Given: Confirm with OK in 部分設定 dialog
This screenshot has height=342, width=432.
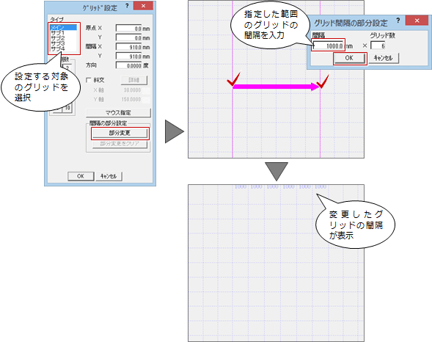Looking at the screenshot, I should pyautogui.click(x=349, y=58).
